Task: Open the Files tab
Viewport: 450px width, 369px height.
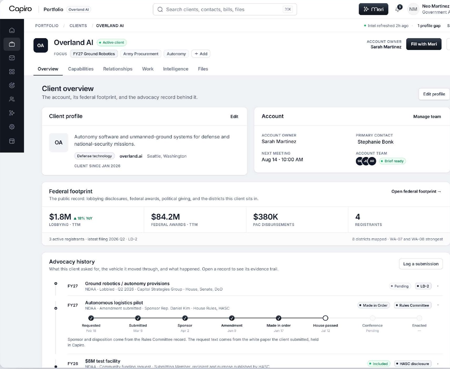Action: pos(203,69)
